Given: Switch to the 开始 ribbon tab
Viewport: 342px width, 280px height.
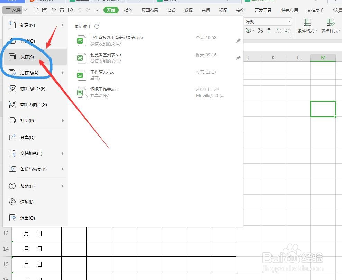Looking at the screenshot, I should pyautogui.click(x=111, y=10).
